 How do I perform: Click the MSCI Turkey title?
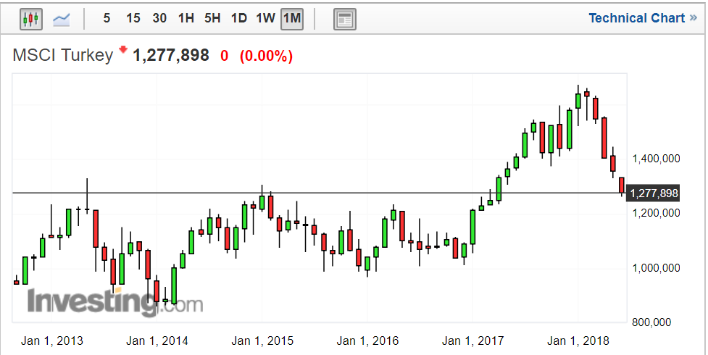coord(63,55)
